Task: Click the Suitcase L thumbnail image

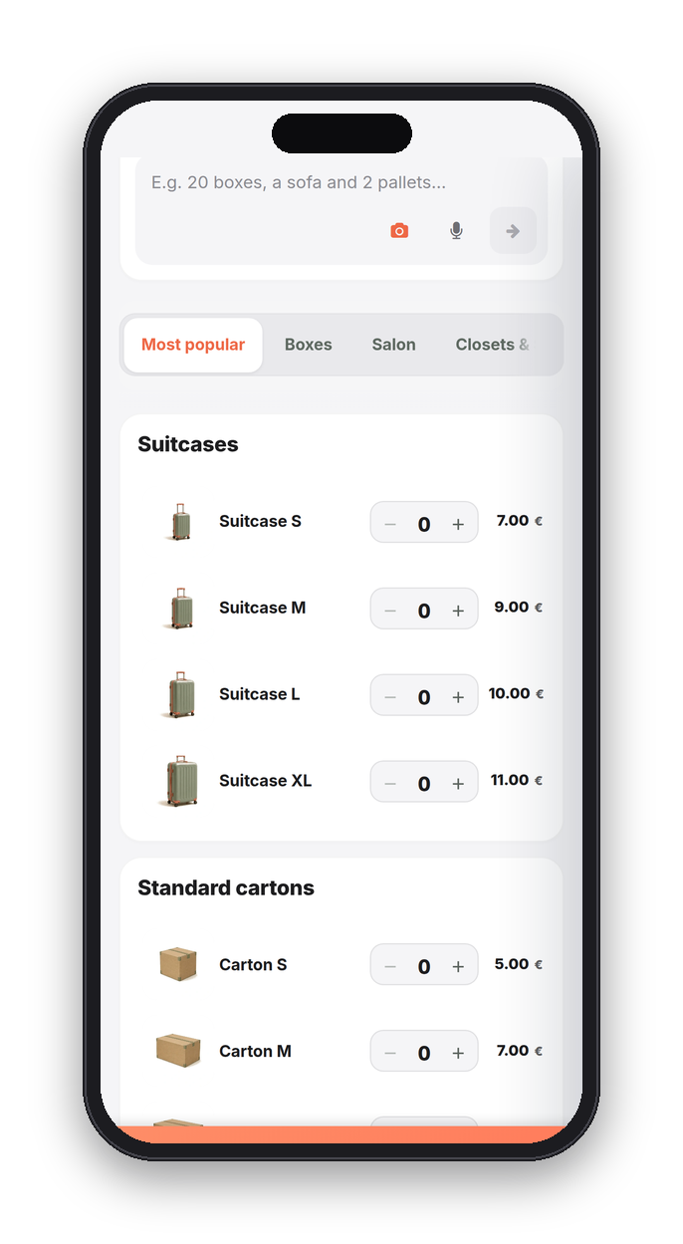Action: coord(179,694)
